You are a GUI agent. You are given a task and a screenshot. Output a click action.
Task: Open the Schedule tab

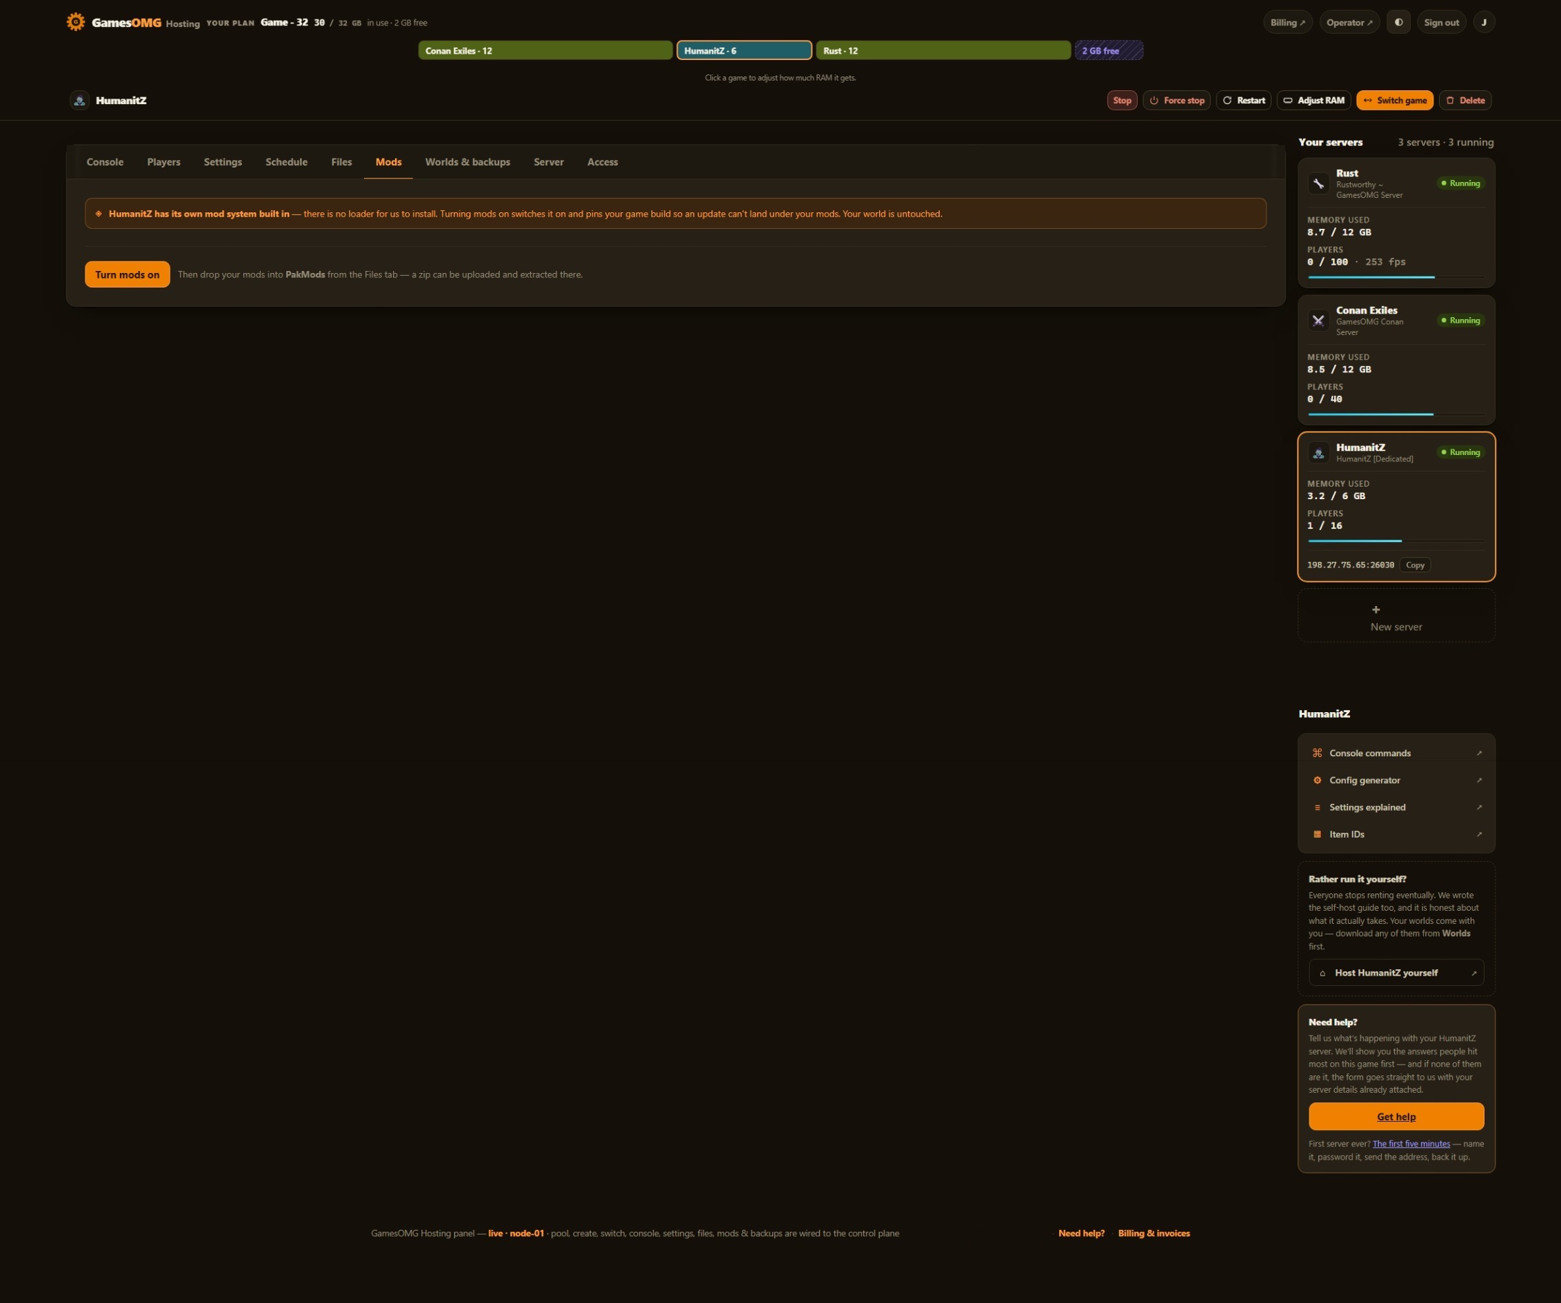tap(286, 162)
